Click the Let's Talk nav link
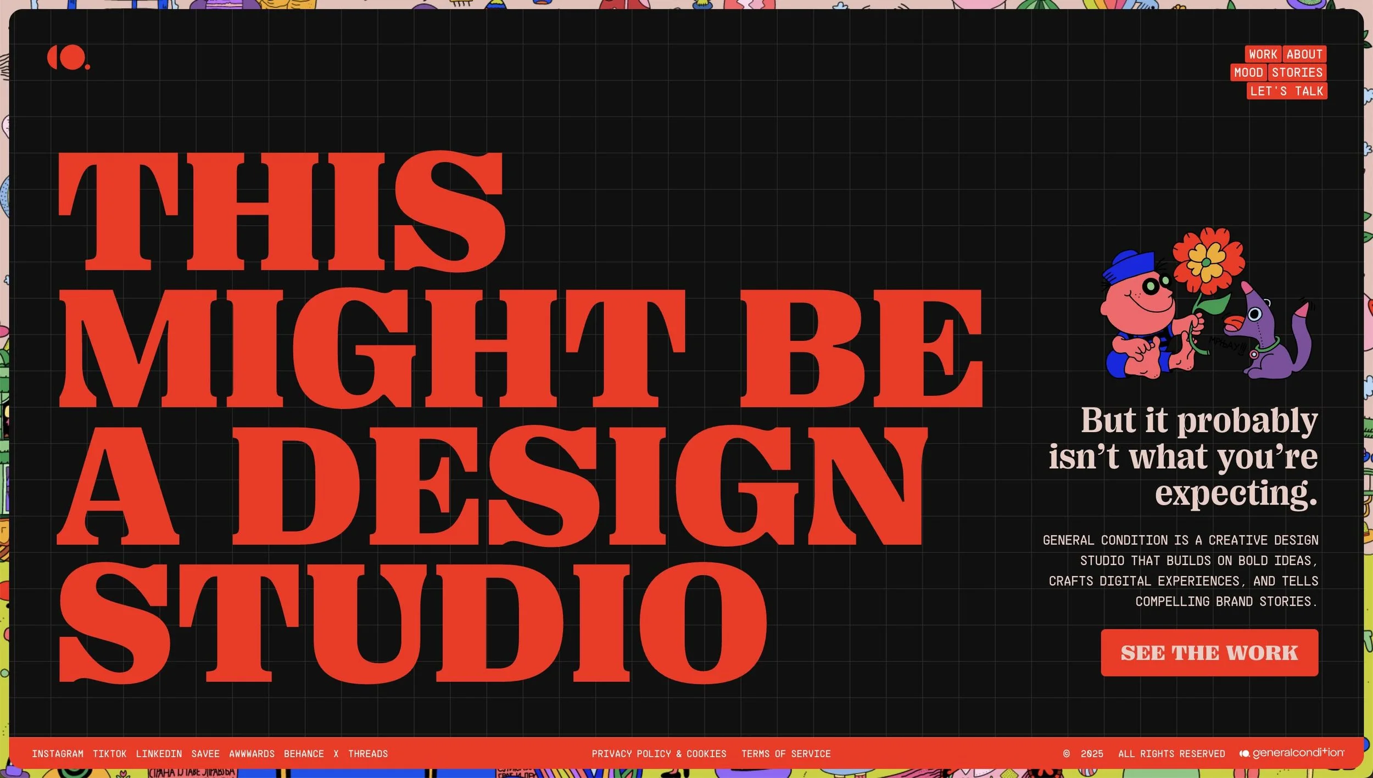1373x778 pixels. click(1287, 91)
